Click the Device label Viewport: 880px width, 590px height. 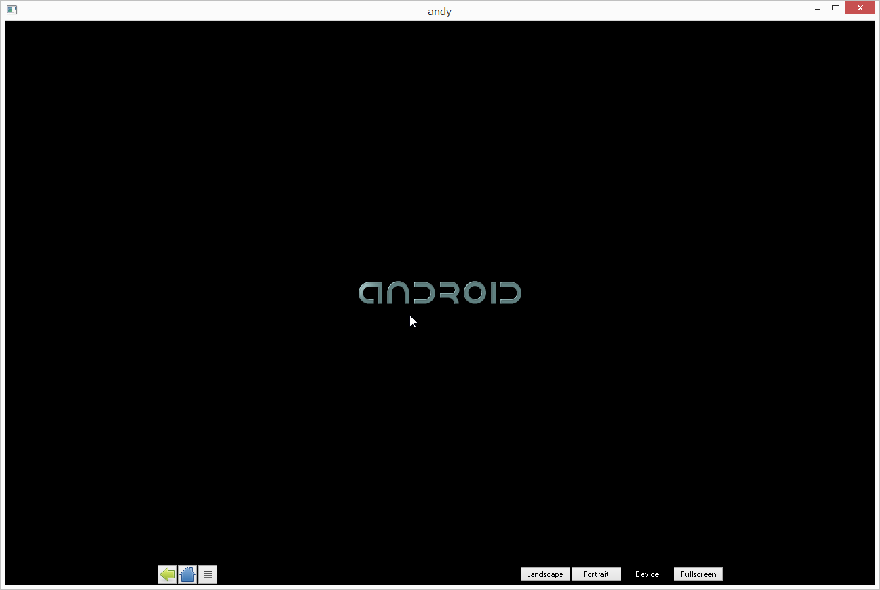[x=647, y=574]
